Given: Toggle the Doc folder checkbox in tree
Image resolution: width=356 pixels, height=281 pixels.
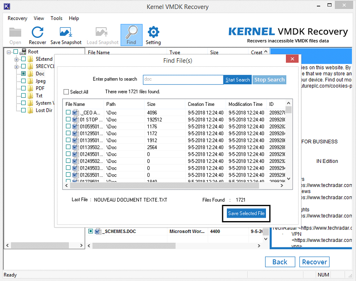Looking at the screenshot, I should [23, 74].
